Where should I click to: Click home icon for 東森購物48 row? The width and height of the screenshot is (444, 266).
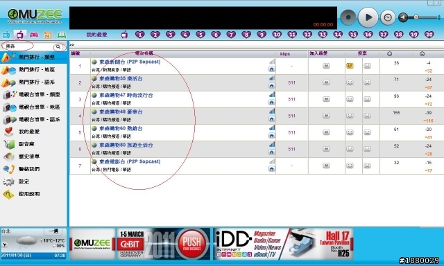271,119
